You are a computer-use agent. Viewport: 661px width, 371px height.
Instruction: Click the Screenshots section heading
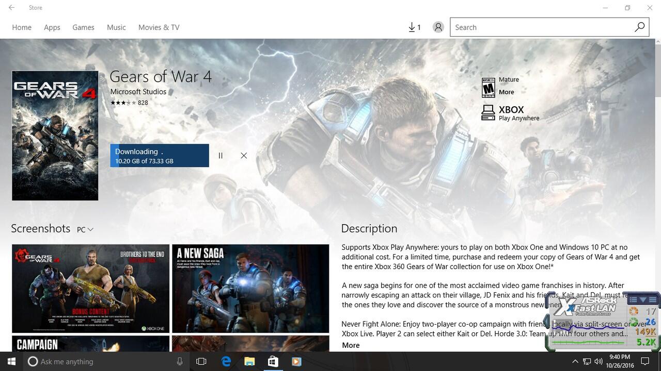coord(41,228)
